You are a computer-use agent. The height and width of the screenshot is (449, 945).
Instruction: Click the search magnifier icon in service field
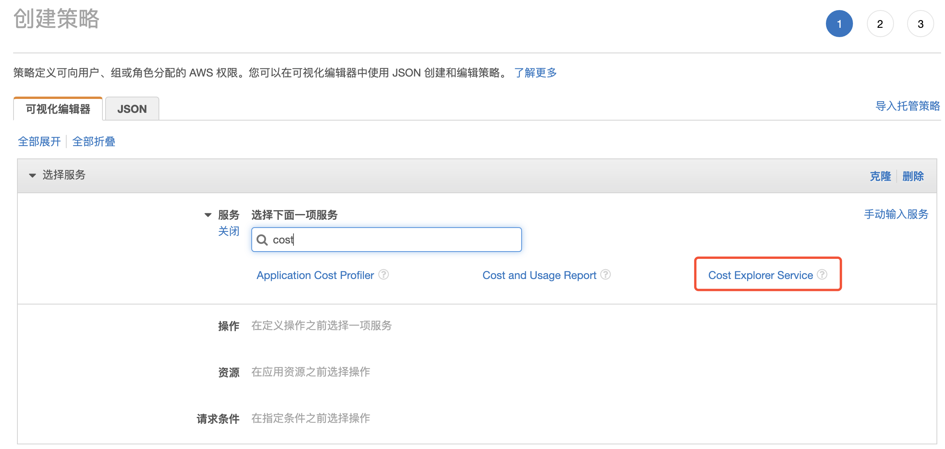[x=262, y=240]
